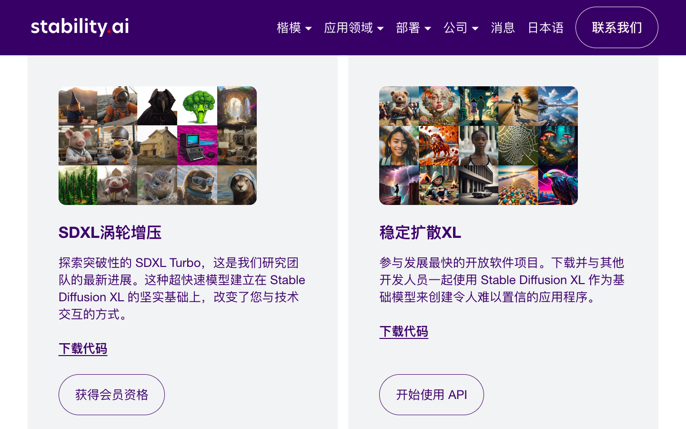
Task: Open the 应用领域 dropdown menu
Action: pos(353,28)
